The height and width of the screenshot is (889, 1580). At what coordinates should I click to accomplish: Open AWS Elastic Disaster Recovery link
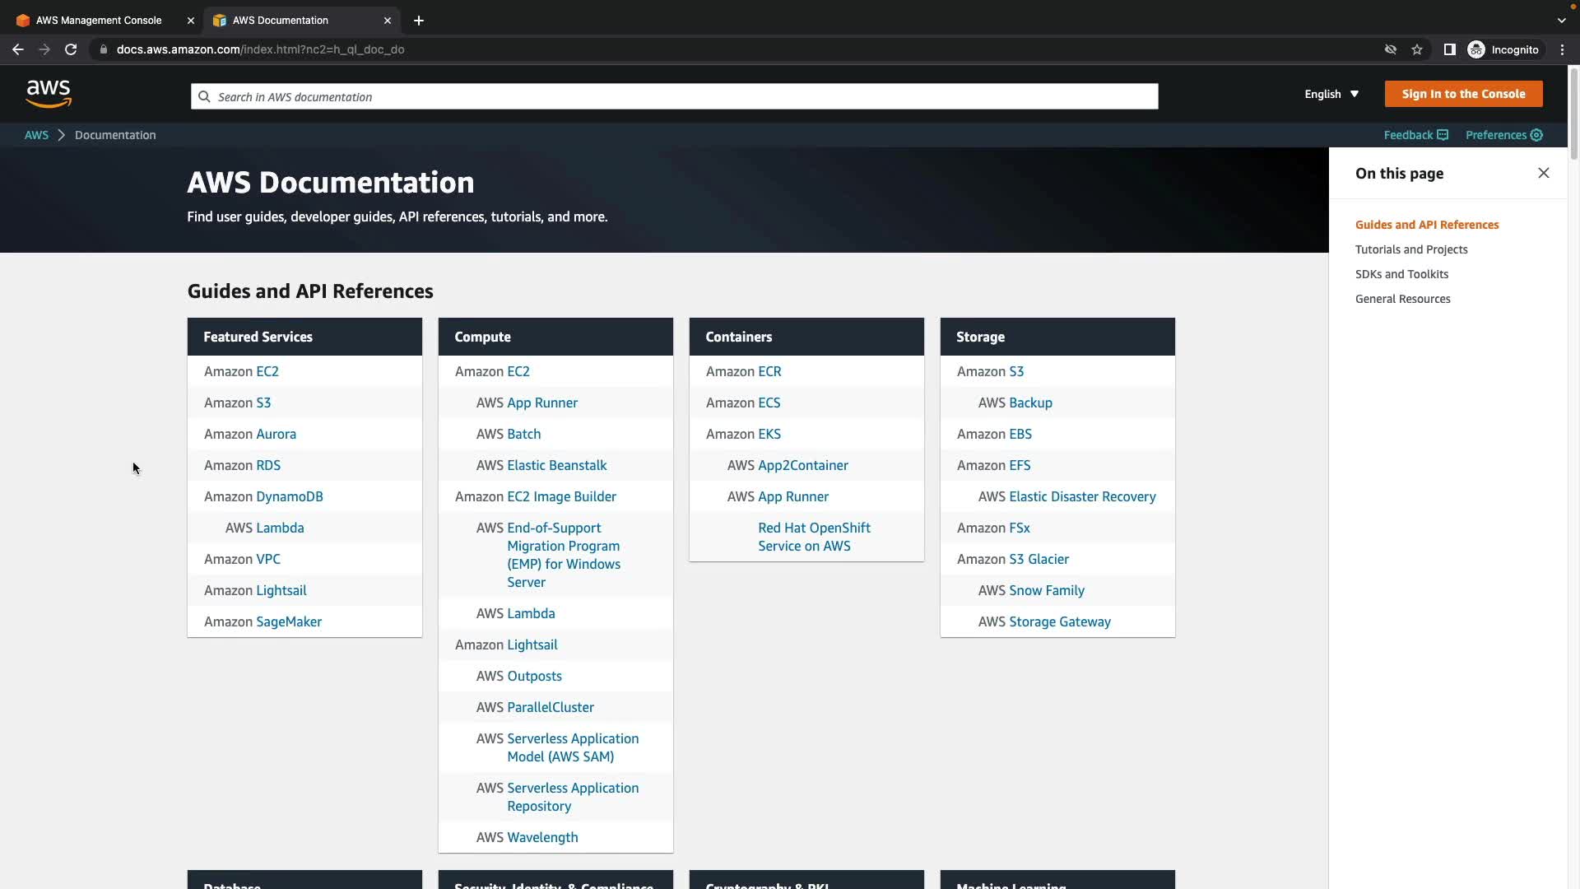tap(1081, 496)
